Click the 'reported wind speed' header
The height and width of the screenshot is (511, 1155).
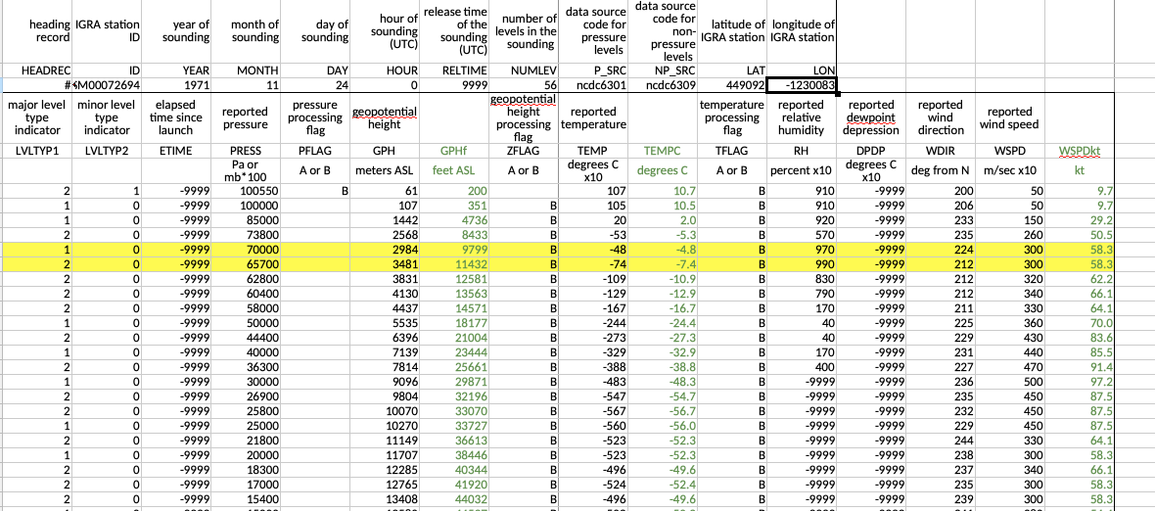pyautogui.click(x=1009, y=117)
